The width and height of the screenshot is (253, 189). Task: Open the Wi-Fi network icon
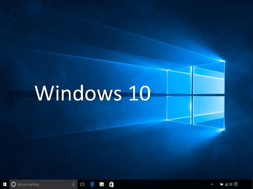(226, 184)
